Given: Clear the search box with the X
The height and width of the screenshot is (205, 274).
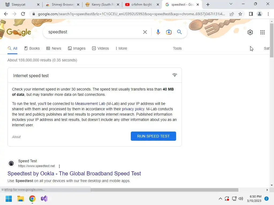Looking at the screenshot, I should (145, 32).
